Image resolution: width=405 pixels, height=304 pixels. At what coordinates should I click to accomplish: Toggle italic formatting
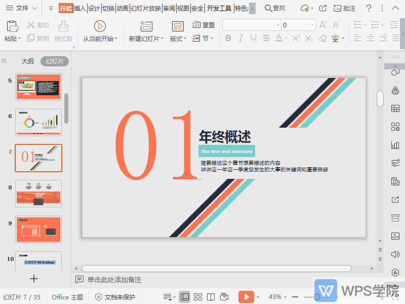(240, 38)
